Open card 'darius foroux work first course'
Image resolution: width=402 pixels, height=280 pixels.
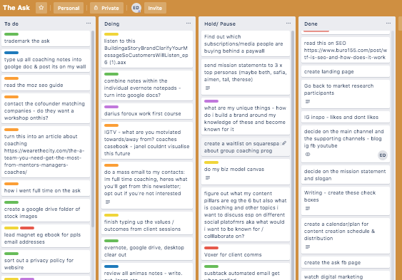point(147,111)
